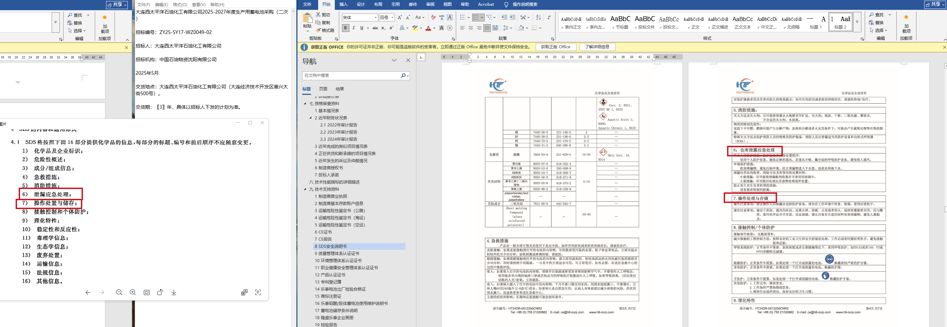Click the Copy (复制) icon
The width and height of the screenshot is (947, 327).
click(x=318, y=22)
